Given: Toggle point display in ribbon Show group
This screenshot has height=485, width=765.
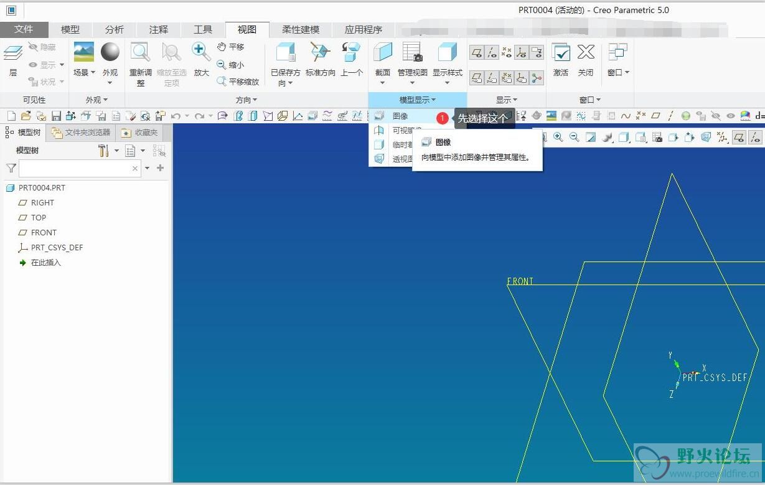Looking at the screenshot, I should pyautogui.click(x=507, y=52).
